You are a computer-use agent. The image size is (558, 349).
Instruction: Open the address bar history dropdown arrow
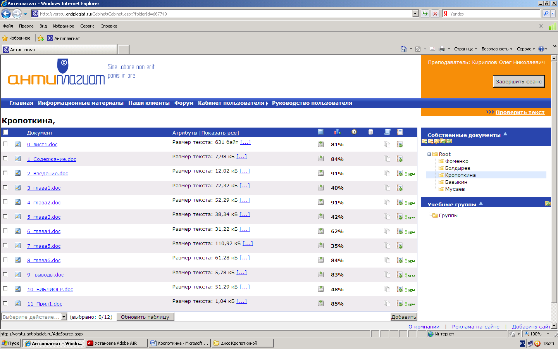415,14
